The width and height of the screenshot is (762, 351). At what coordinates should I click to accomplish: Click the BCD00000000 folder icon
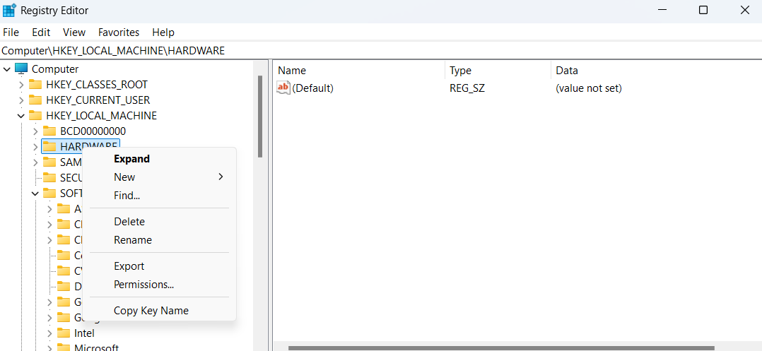click(x=49, y=131)
